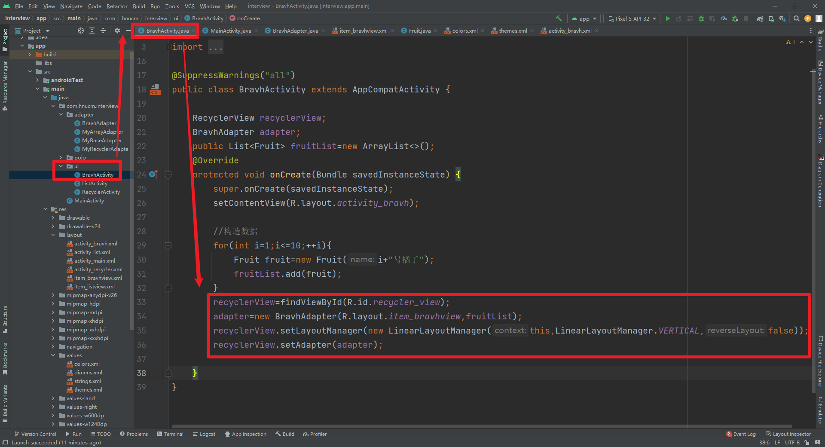Viewport: 825px width, 447px height.
Task: Click Collapse All in Project panel
Action: 103,31
